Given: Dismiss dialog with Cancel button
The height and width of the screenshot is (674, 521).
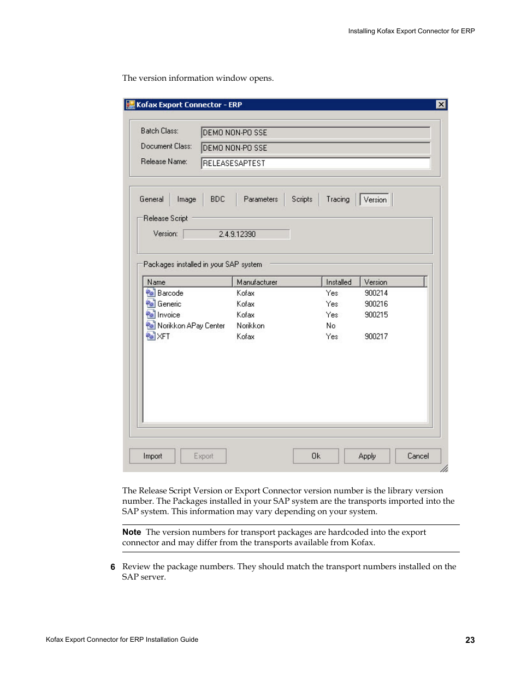Looking at the screenshot, I should [418, 456].
